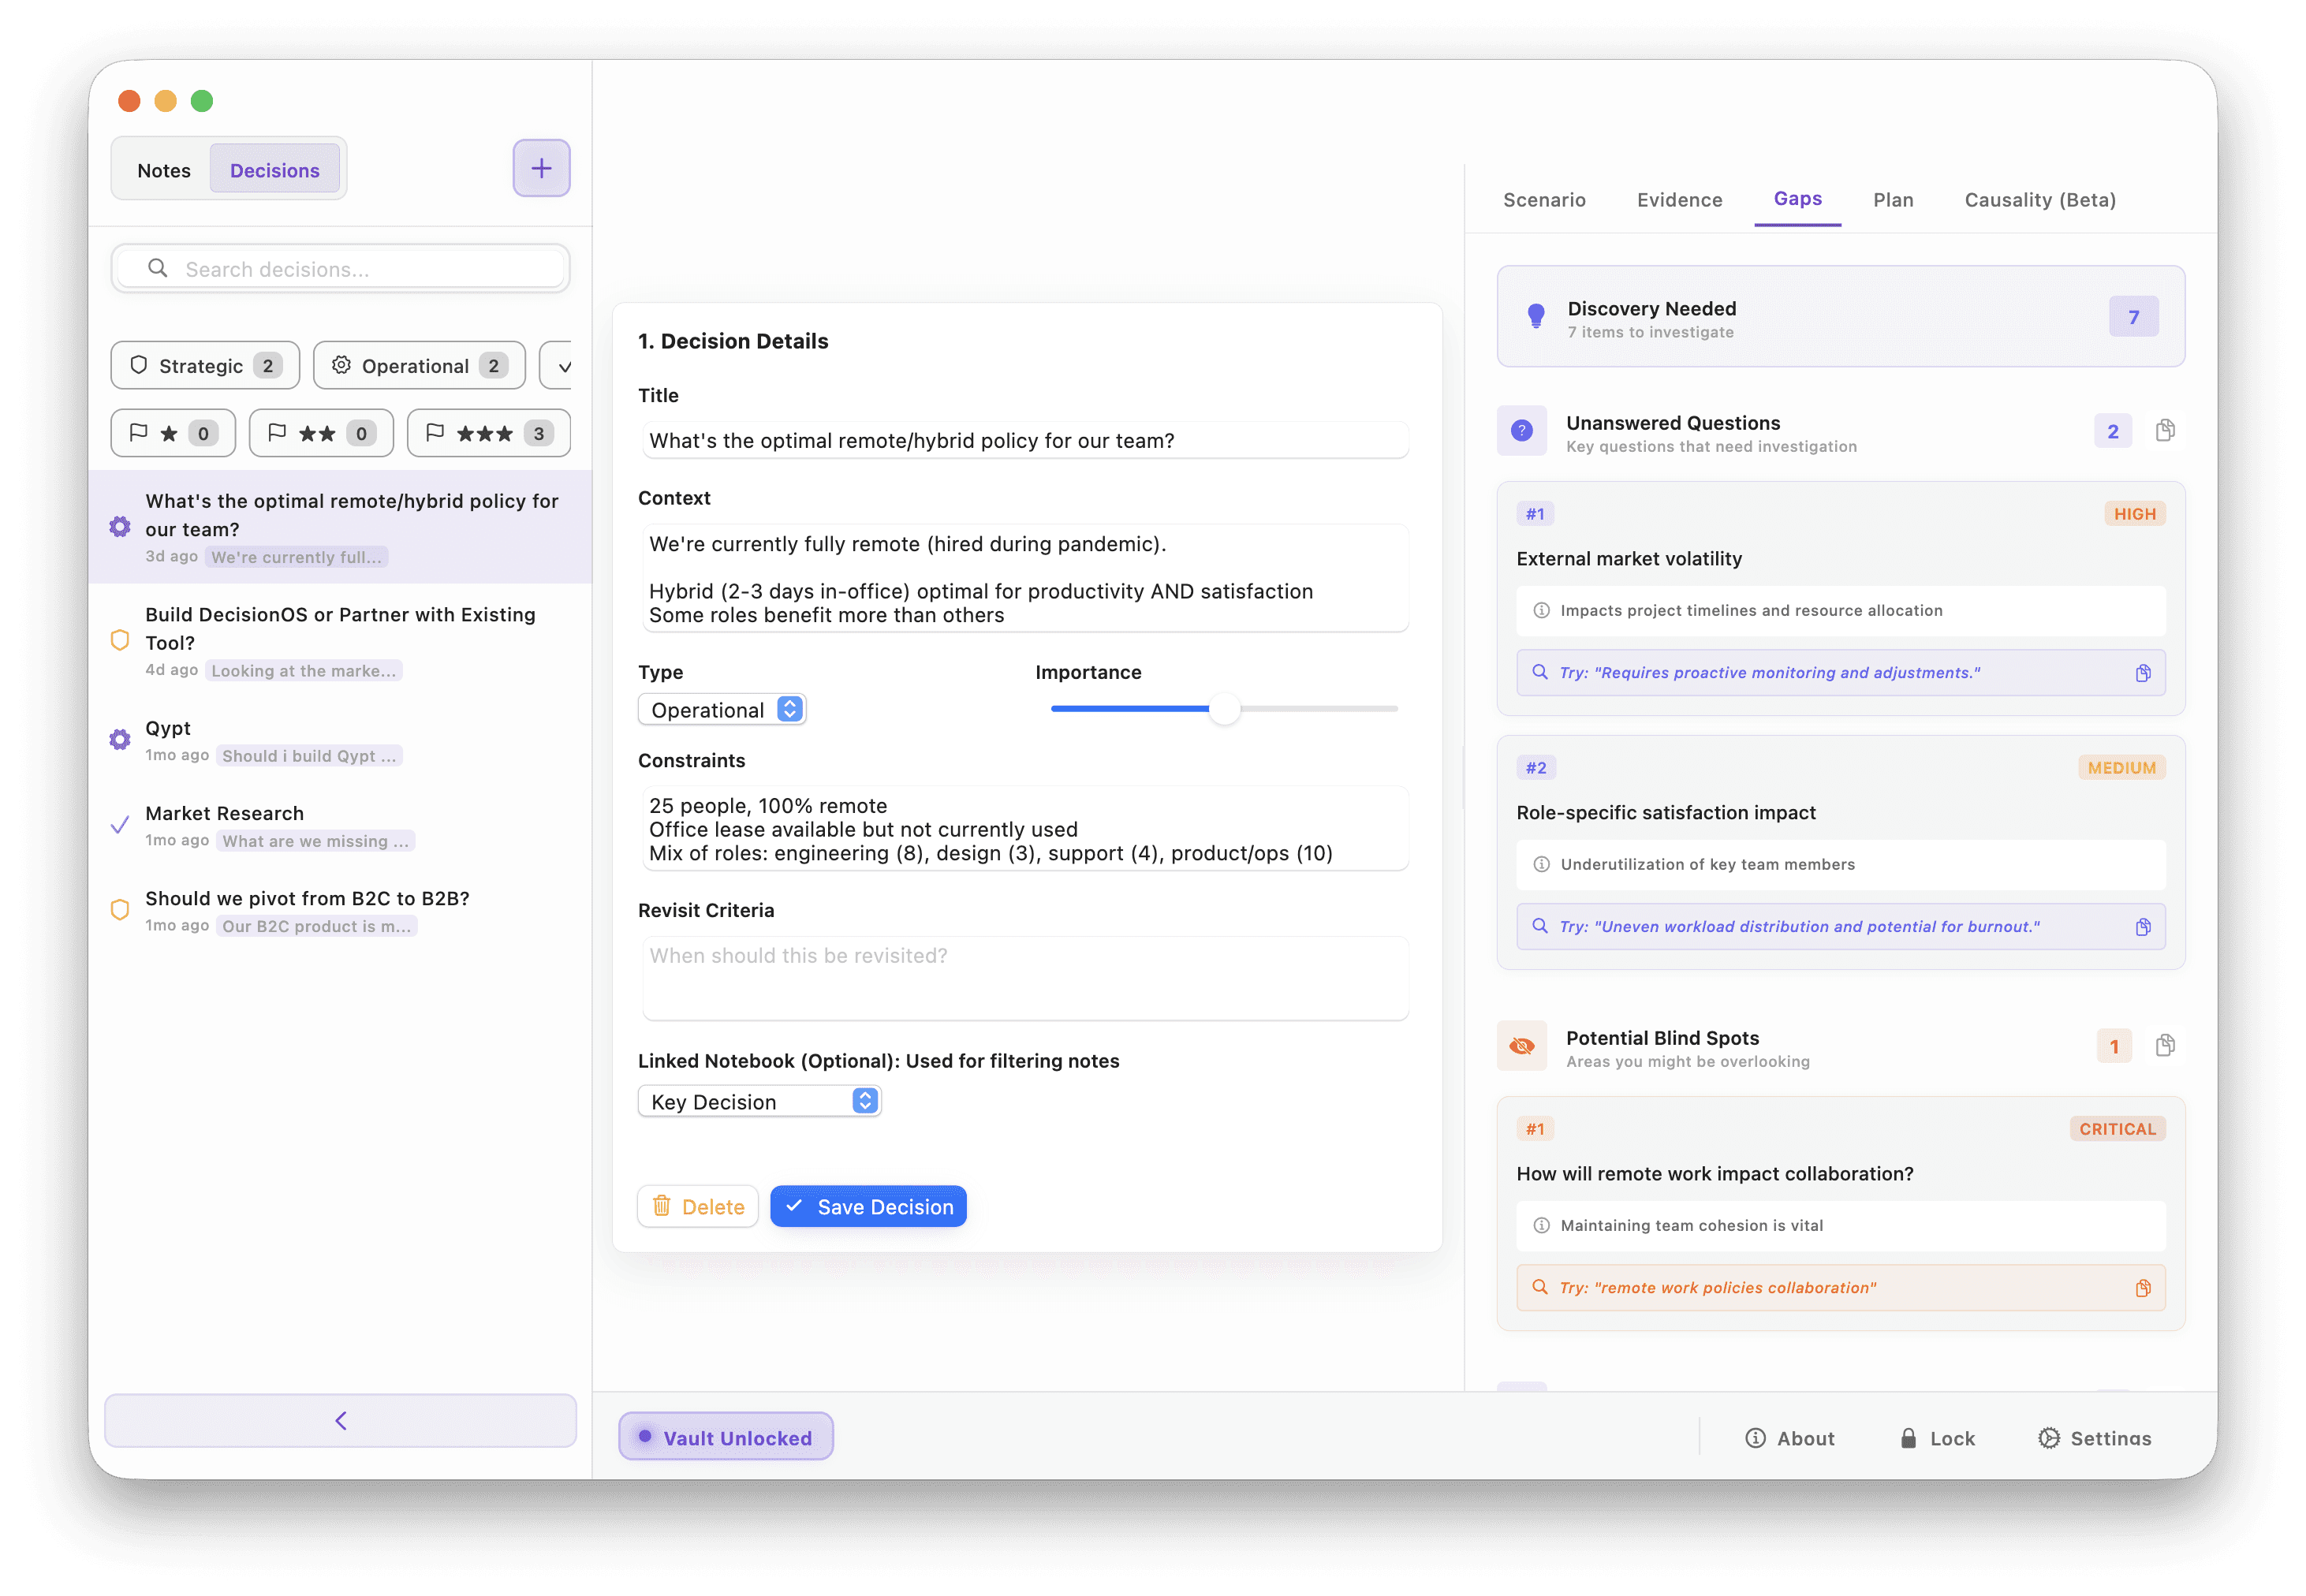Click the plus icon to add new decision

541,168
